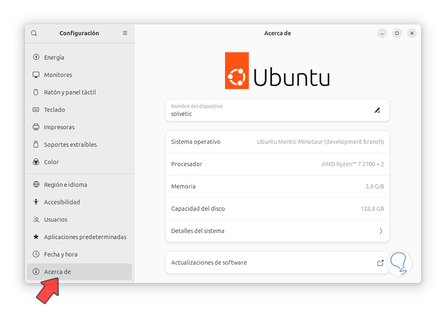Click the Ubuntu logo image
This screenshot has height=312, width=446.
pos(277,71)
